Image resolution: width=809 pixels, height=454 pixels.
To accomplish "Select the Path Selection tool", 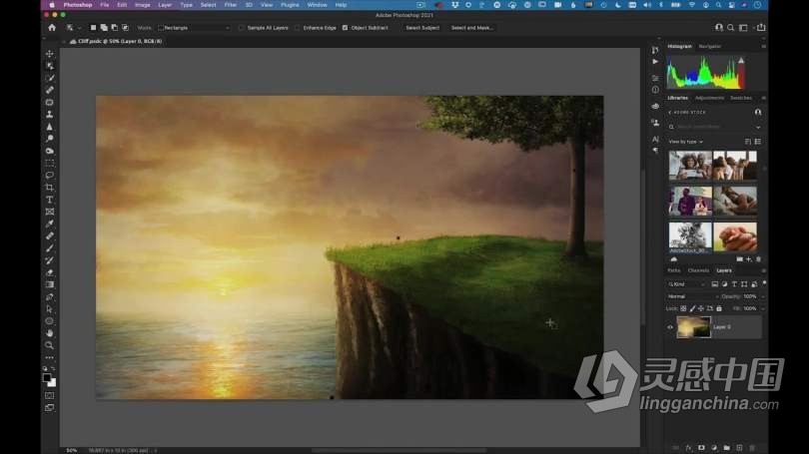I will [50, 309].
